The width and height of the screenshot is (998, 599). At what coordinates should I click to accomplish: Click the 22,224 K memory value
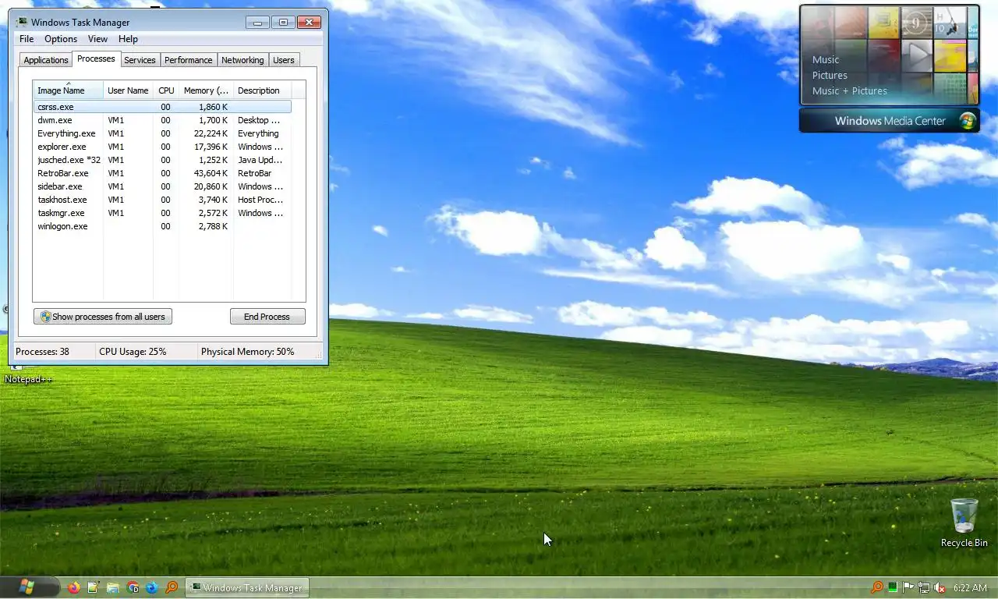coord(211,133)
